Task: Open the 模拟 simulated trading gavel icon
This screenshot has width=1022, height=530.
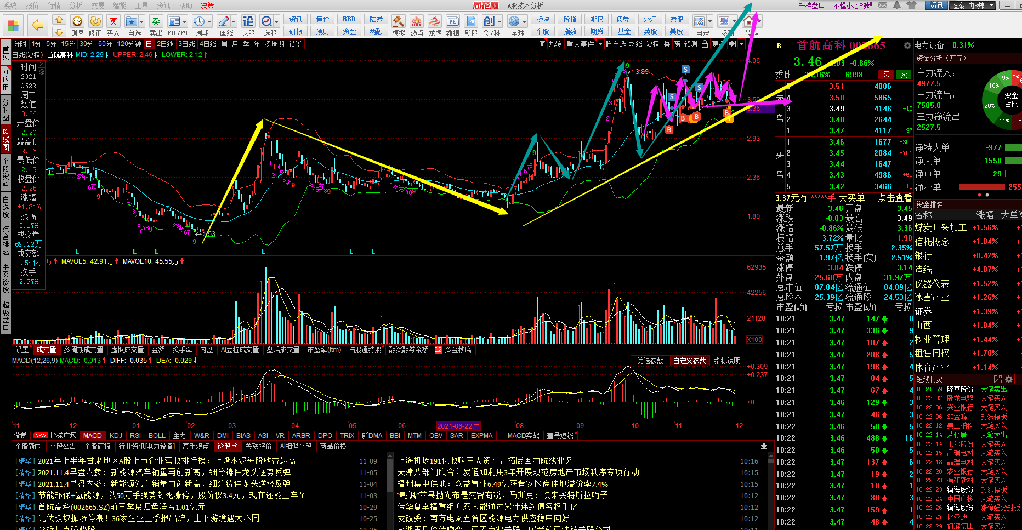Action: click(399, 22)
